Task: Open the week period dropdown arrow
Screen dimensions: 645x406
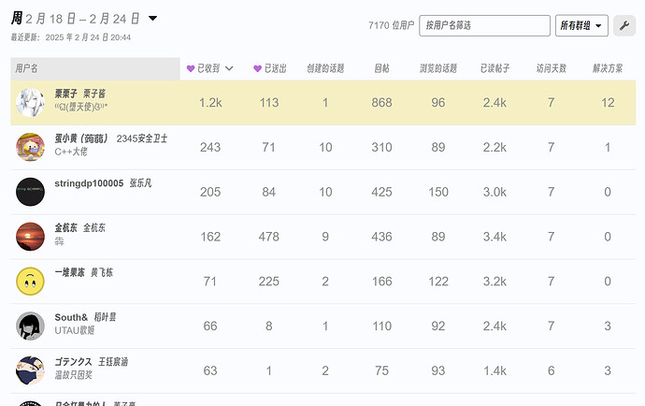Action: point(152,18)
